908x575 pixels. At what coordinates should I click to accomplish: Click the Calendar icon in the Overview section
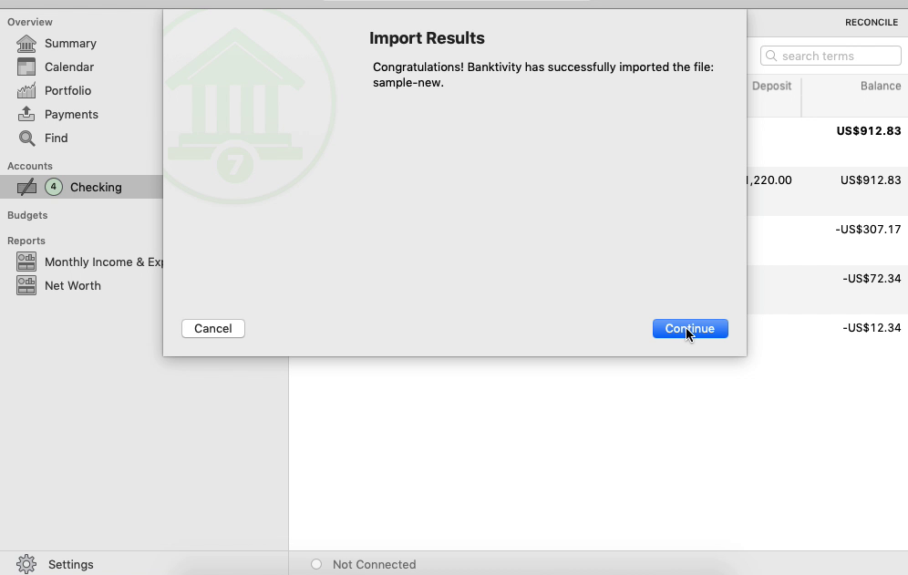pos(26,67)
